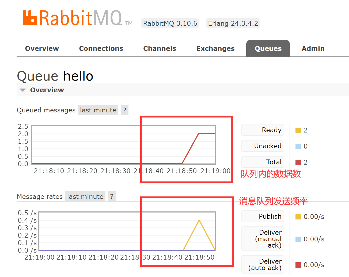
Task: Click the Publish rate value 0.00/s
Action: click(x=314, y=217)
